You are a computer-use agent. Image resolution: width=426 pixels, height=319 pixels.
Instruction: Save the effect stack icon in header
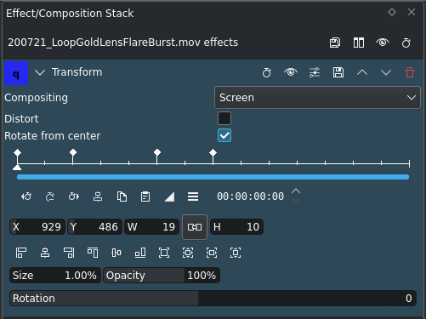335,43
